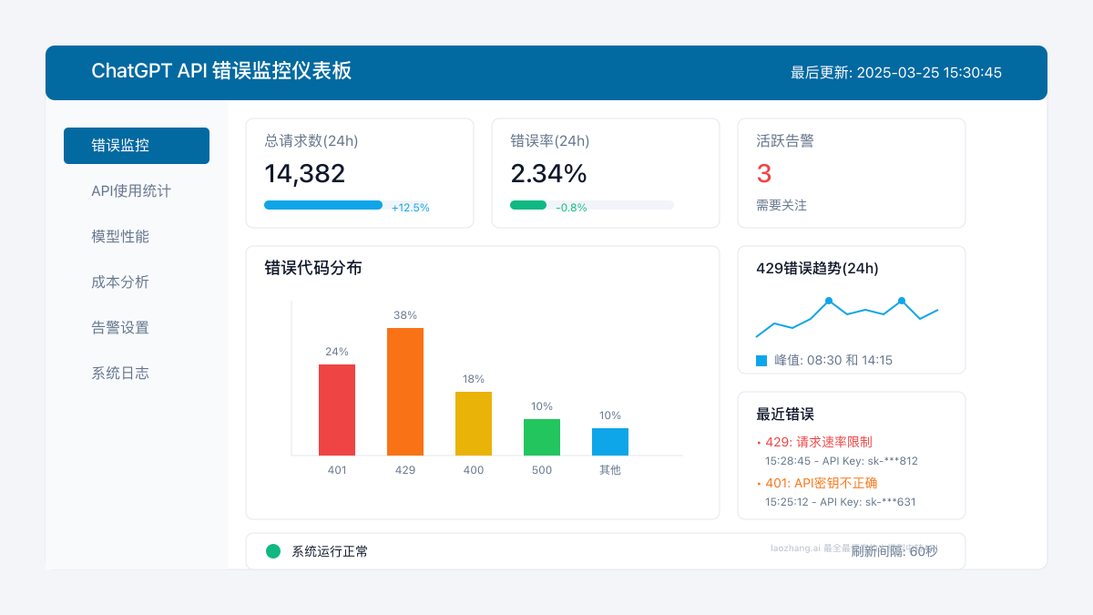Click the green error rate progress bar
Image resolution: width=1093 pixels, height=615 pixels.
tap(528, 205)
